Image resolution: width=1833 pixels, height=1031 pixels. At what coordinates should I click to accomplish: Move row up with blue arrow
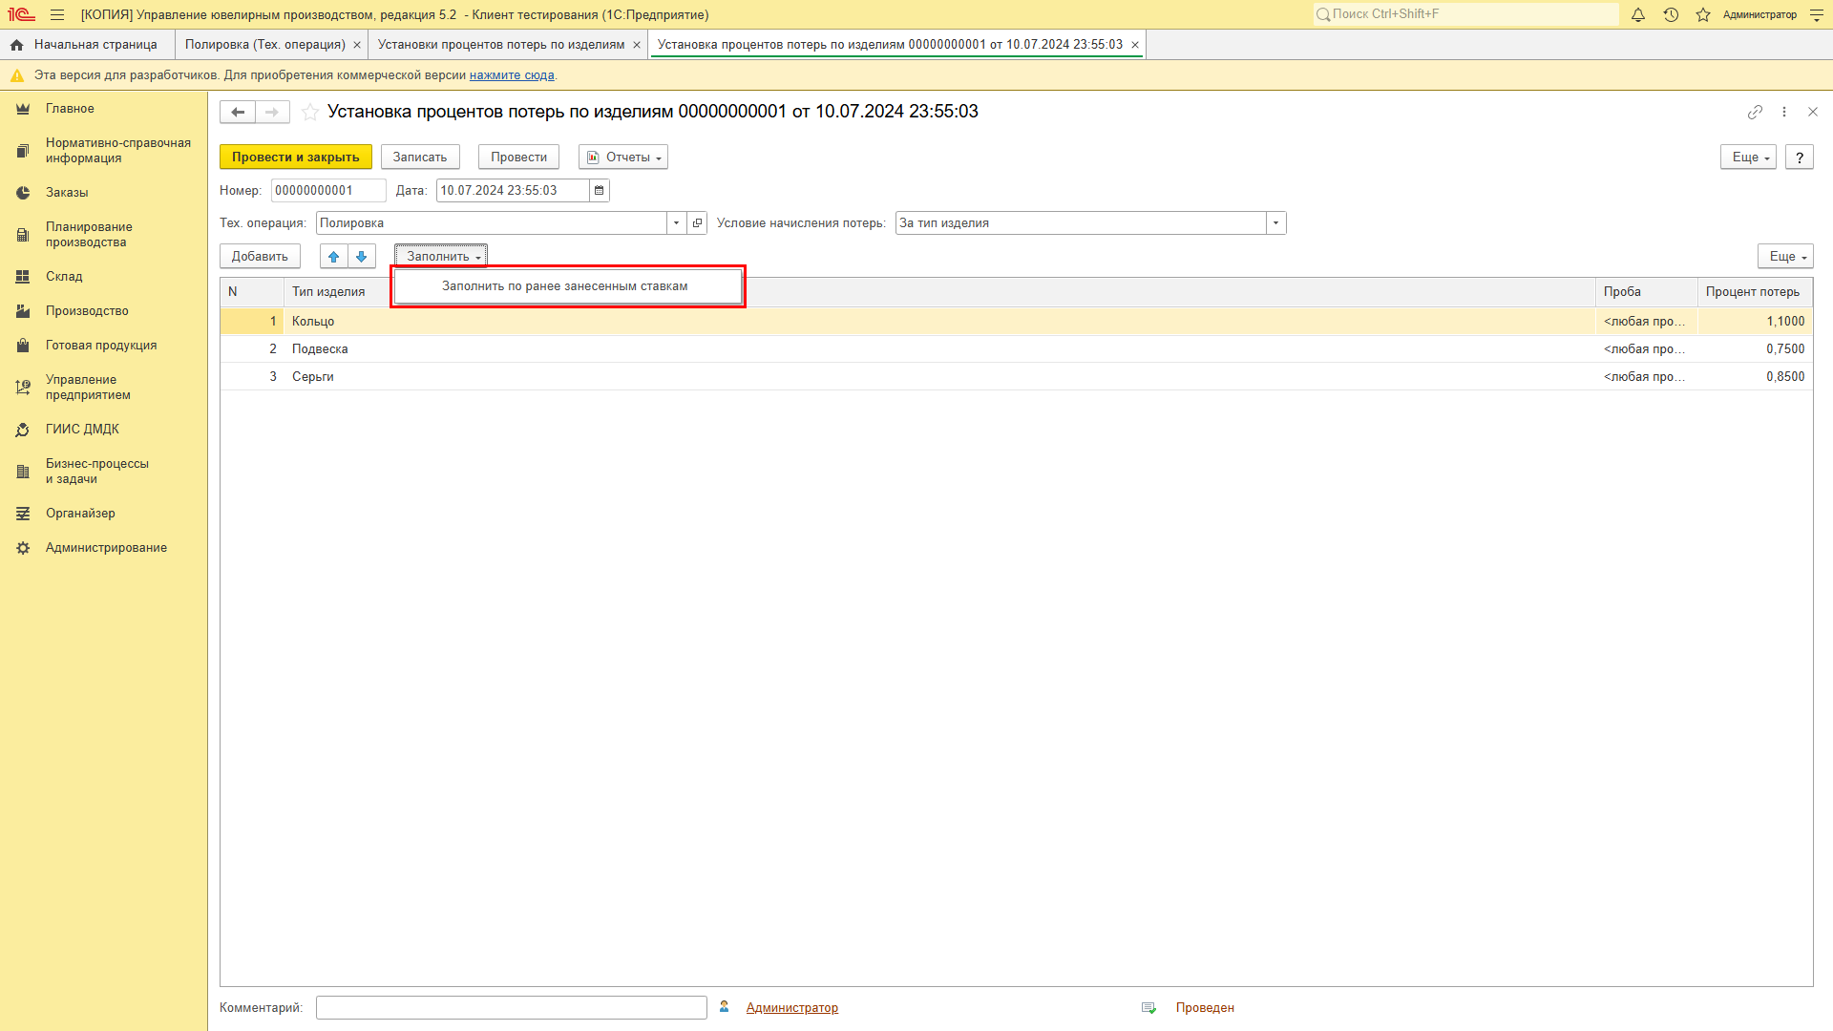point(334,257)
